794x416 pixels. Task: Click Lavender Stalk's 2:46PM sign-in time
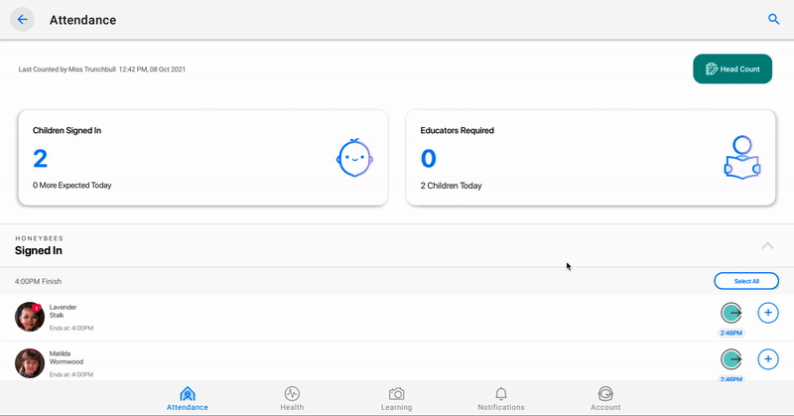coord(730,333)
